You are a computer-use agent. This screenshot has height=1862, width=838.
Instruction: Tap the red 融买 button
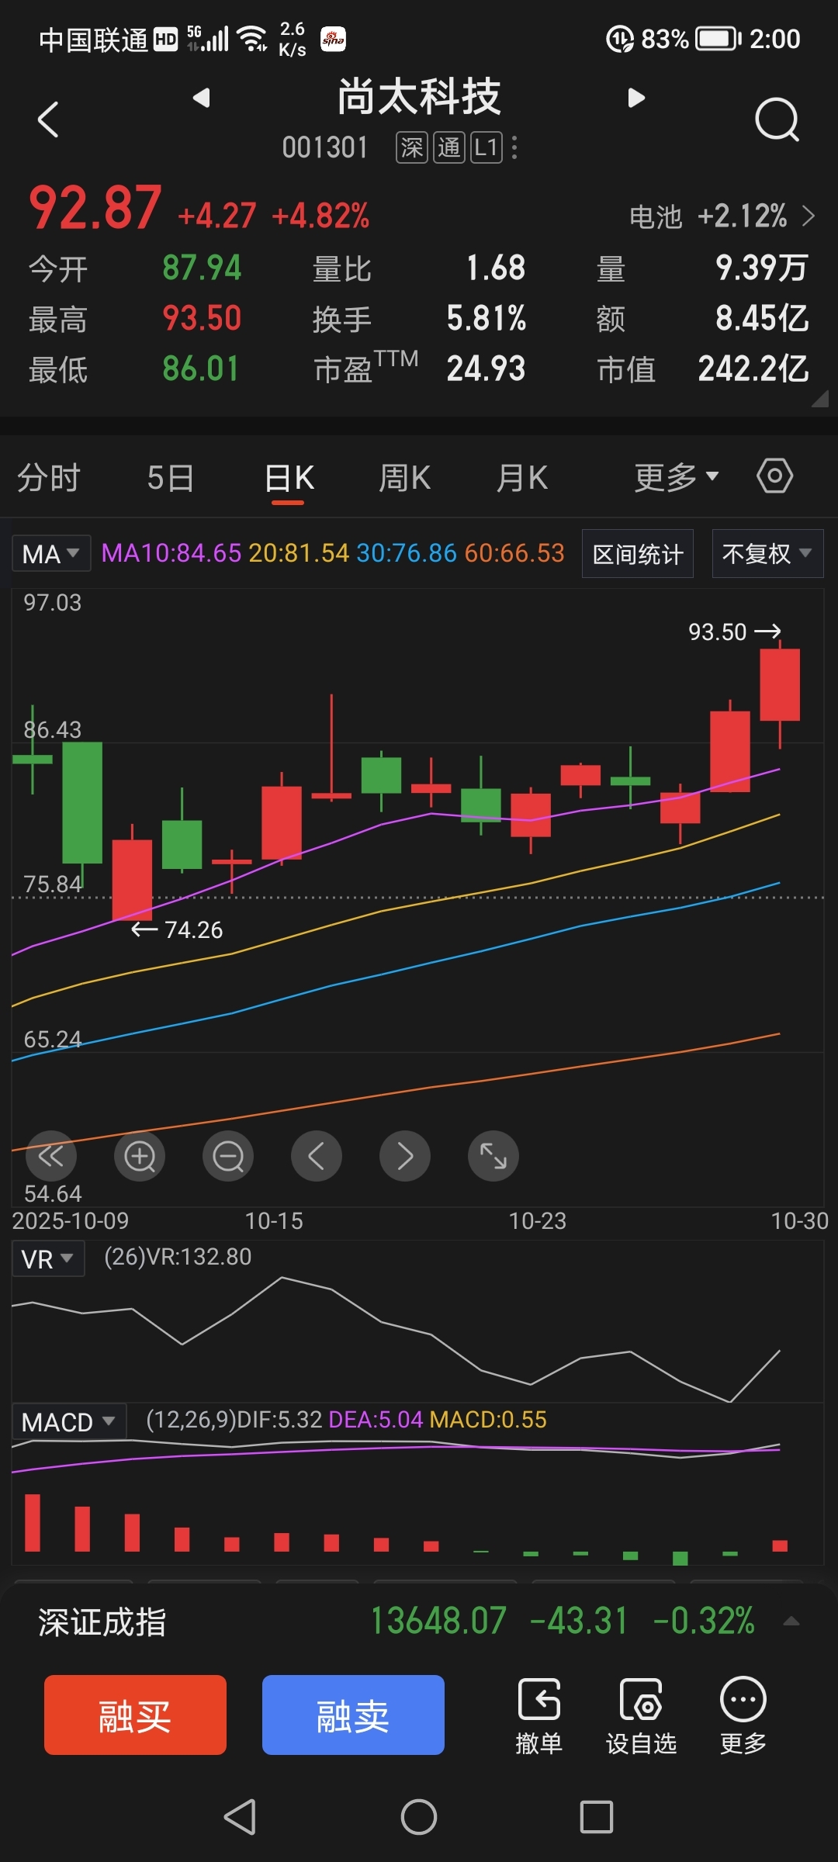click(x=135, y=1715)
